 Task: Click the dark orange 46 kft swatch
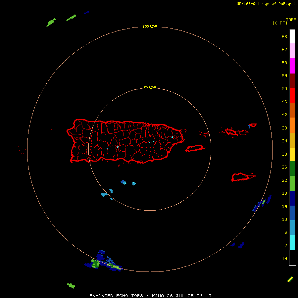pos(292,110)
